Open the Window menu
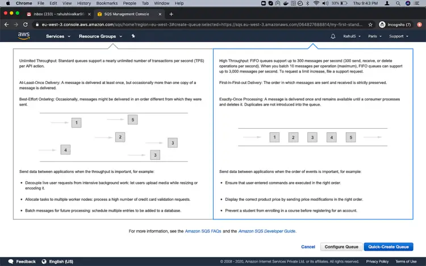Viewport: 426px width, 266px height. tap(161, 3)
